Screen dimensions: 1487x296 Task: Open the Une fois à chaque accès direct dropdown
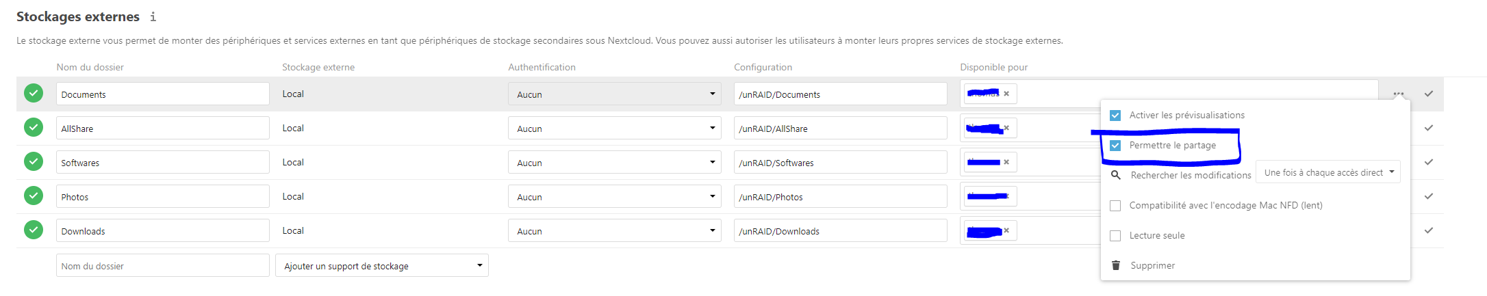coord(1328,172)
